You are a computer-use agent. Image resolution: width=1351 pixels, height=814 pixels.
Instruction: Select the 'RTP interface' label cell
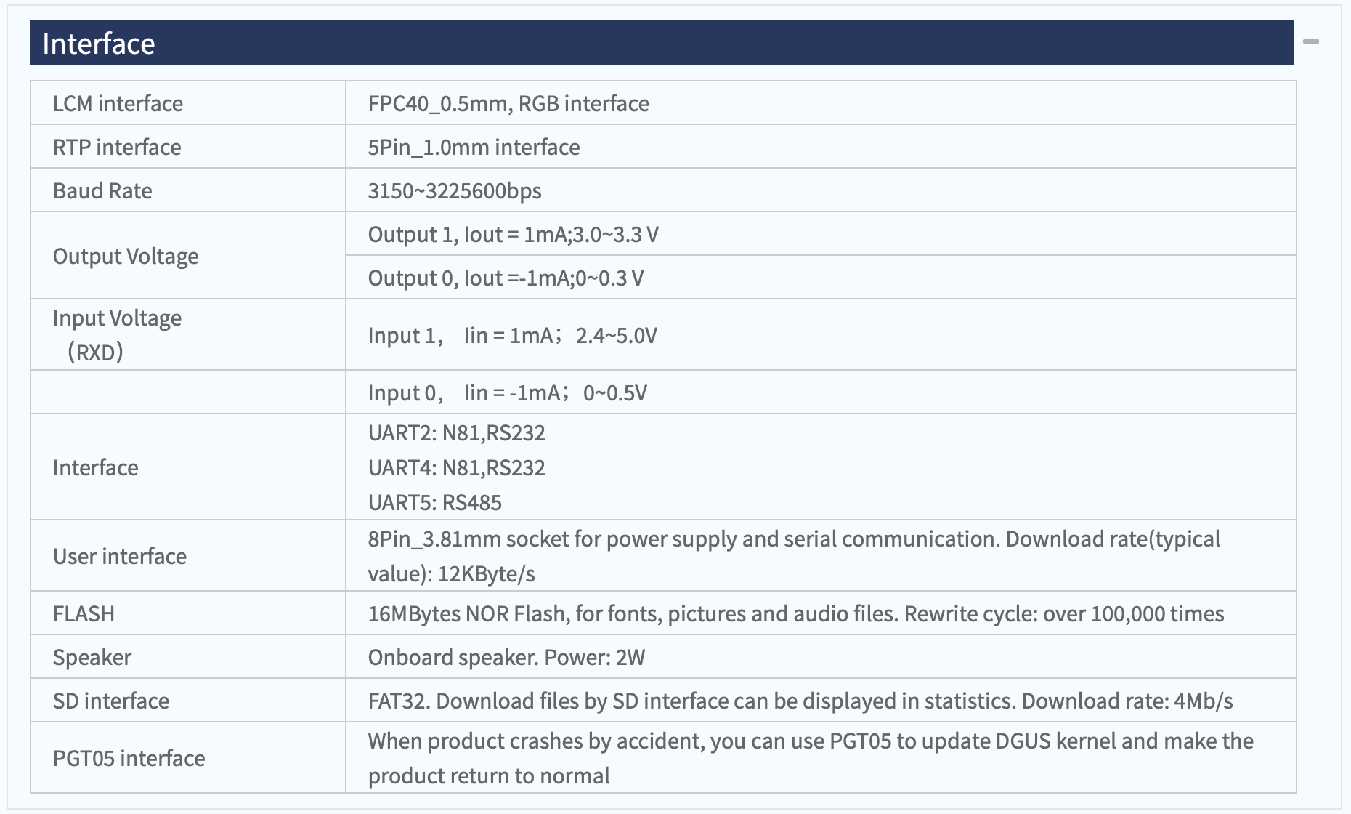[188, 147]
